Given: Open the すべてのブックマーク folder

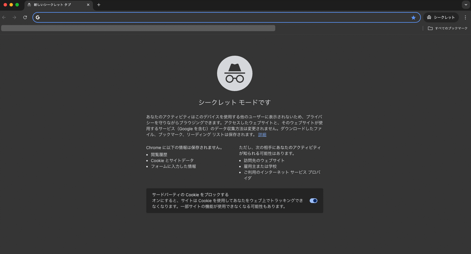Looking at the screenshot, I should 448,28.
